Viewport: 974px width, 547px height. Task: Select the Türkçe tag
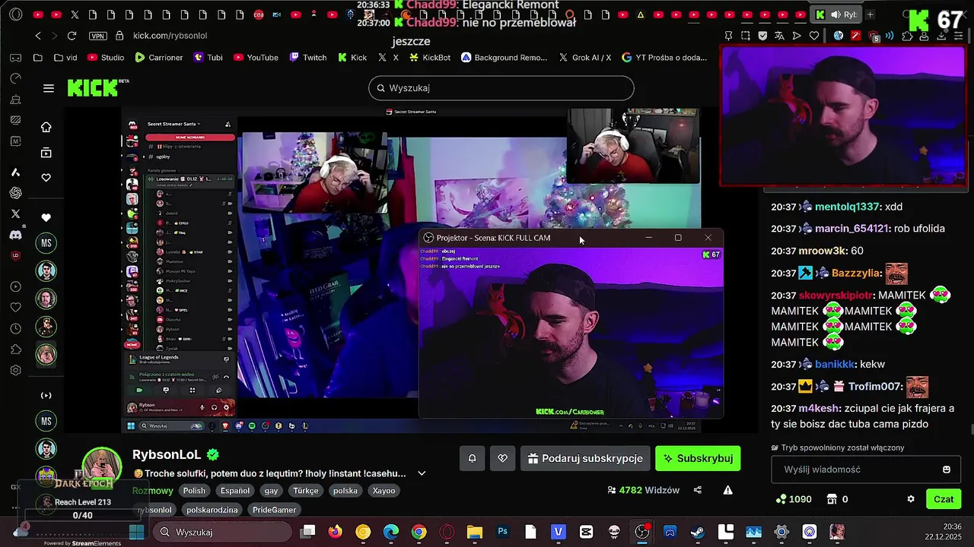(306, 491)
